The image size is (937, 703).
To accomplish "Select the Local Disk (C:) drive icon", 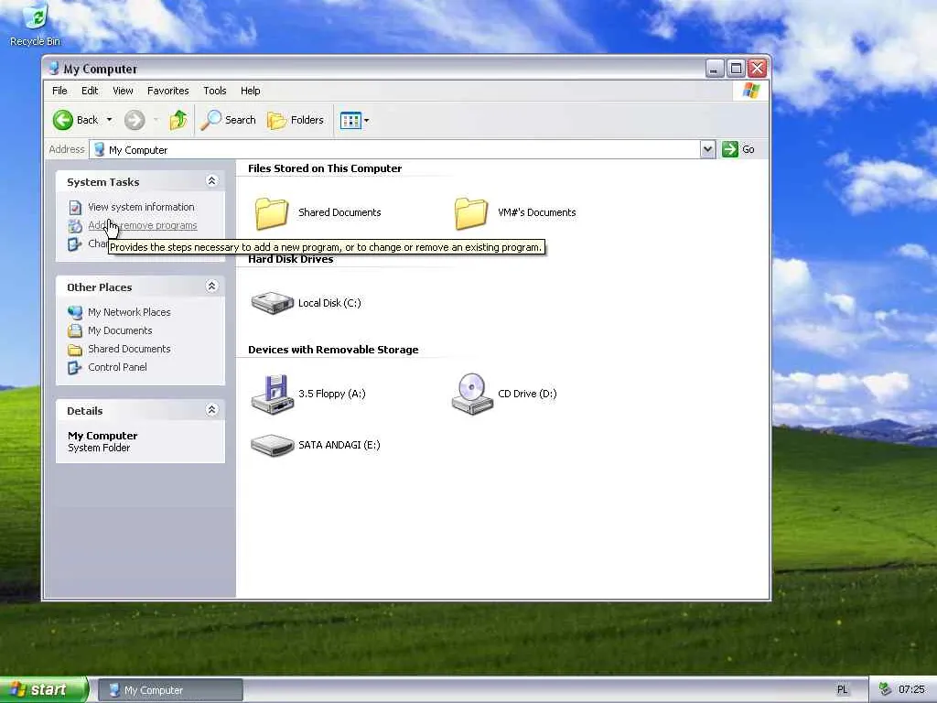I will [x=273, y=303].
